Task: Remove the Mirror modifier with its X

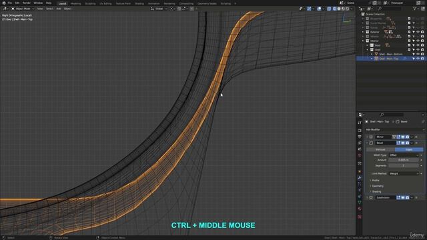Action: pyautogui.click(x=416, y=137)
